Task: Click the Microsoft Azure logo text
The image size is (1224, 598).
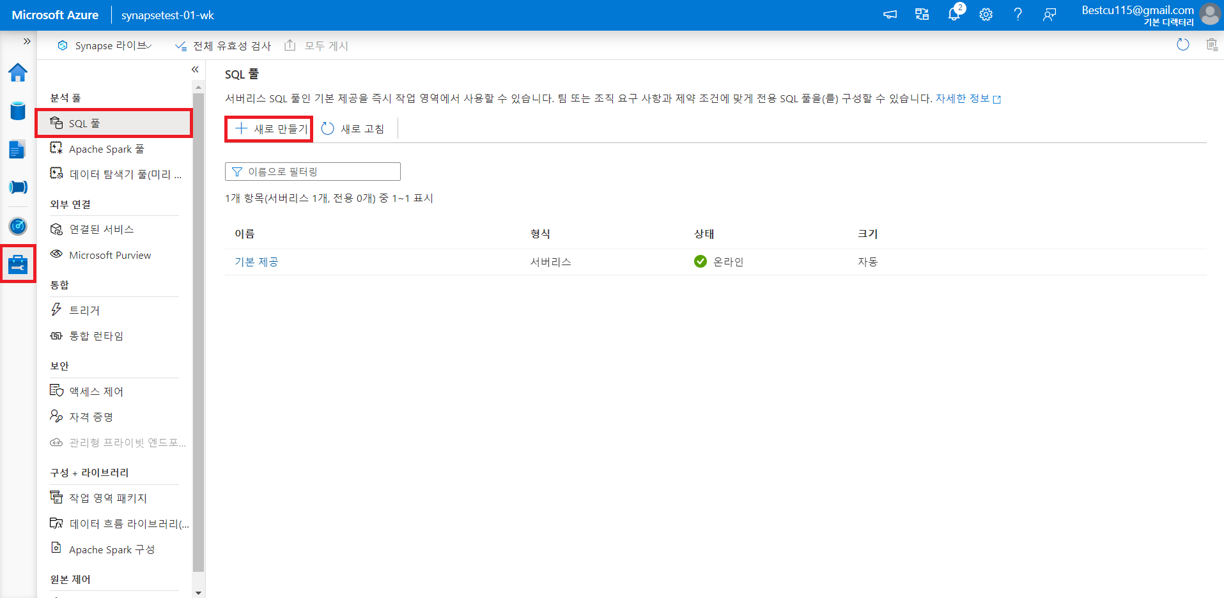Action: pyautogui.click(x=55, y=15)
